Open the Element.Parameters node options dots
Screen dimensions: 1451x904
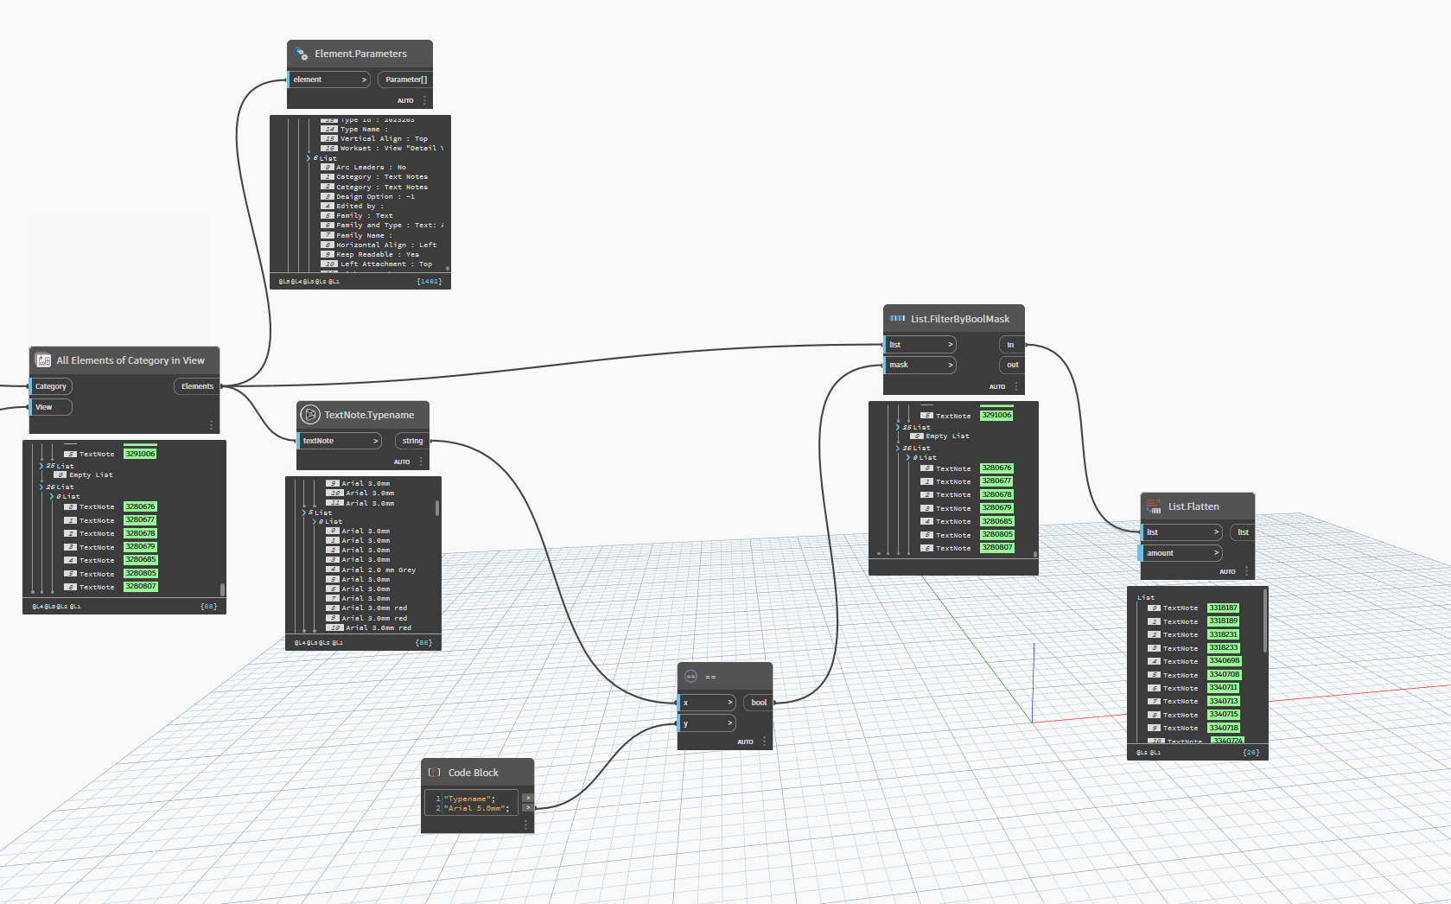pyautogui.click(x=424, y=100)
